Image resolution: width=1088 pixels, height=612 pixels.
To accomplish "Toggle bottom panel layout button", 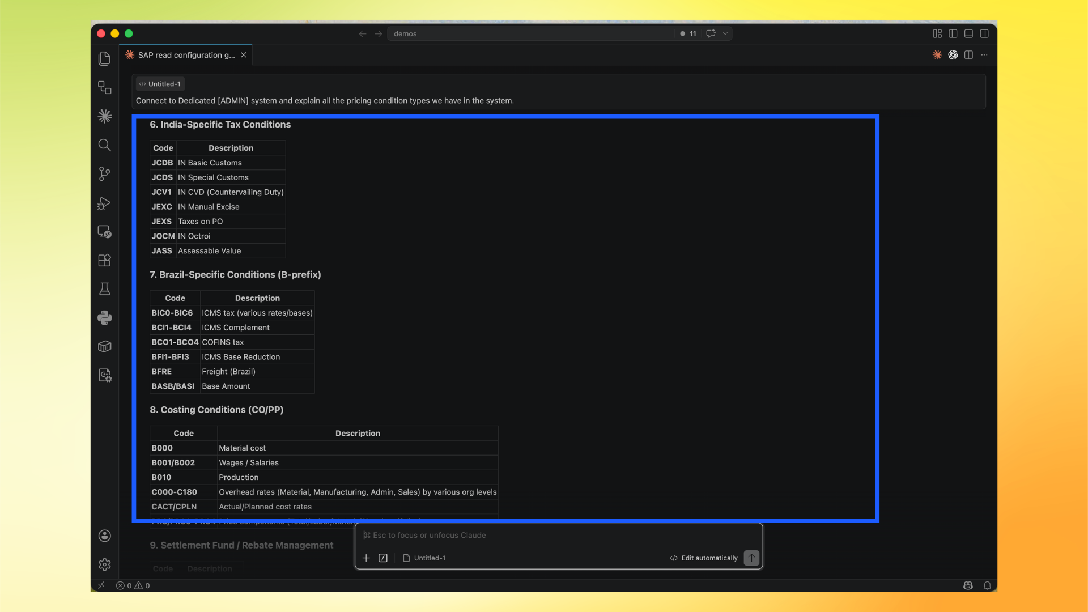I will 968,33.
